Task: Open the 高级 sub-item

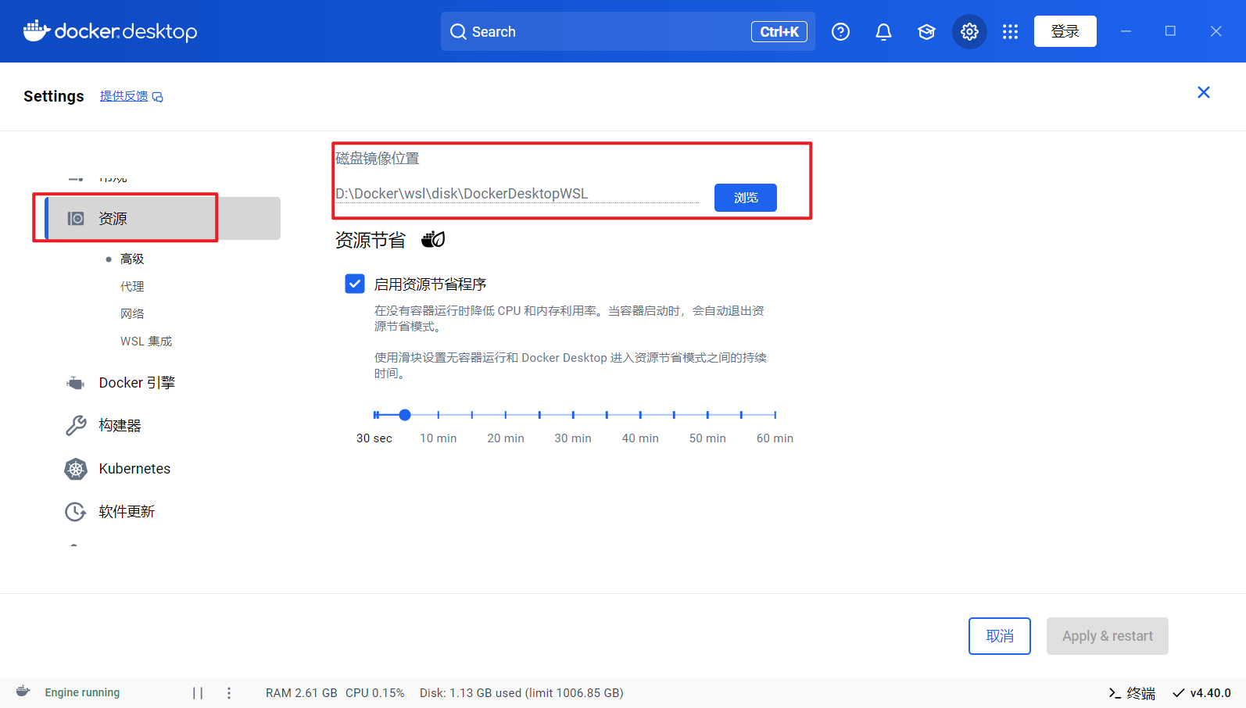Action: 132,259
